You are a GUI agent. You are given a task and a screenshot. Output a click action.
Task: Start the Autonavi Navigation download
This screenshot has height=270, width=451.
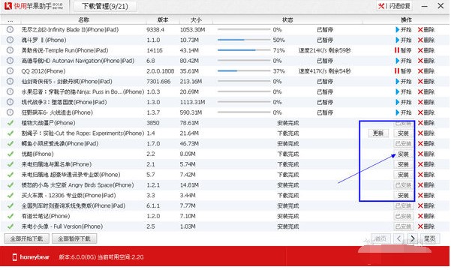pos(404,61)
